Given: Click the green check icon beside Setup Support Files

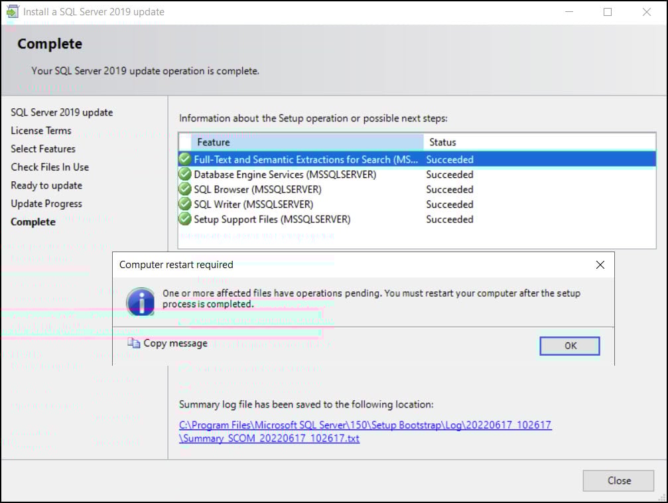Looking at the screenshot, I should (185, 219).
